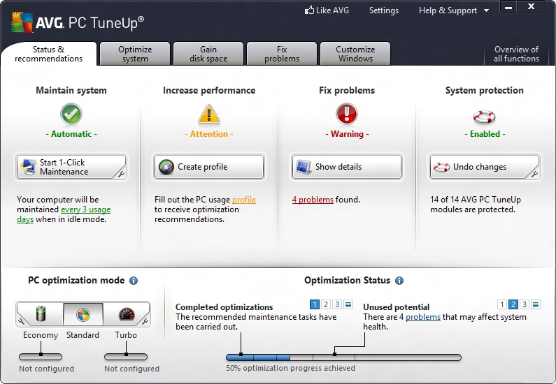Show info for PC optimization mode

click(x=134, y=281)
